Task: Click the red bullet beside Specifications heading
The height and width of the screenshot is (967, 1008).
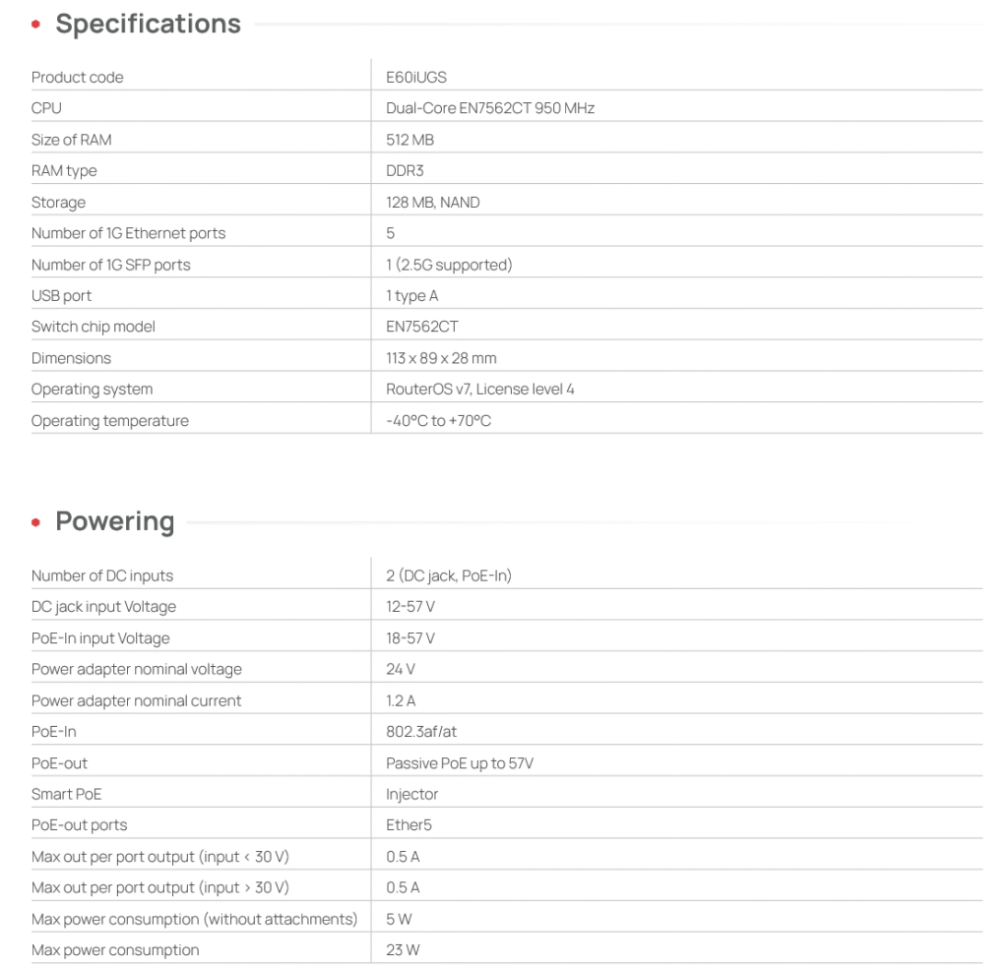Action: point(36,25)
